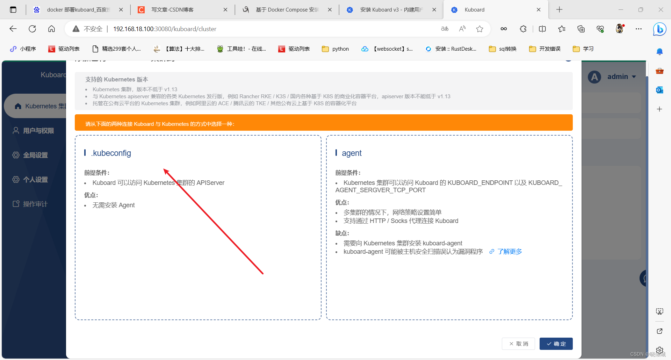
Task: Close the 写文章-CSDN博客 tab
Action: [x=225, y=10]
